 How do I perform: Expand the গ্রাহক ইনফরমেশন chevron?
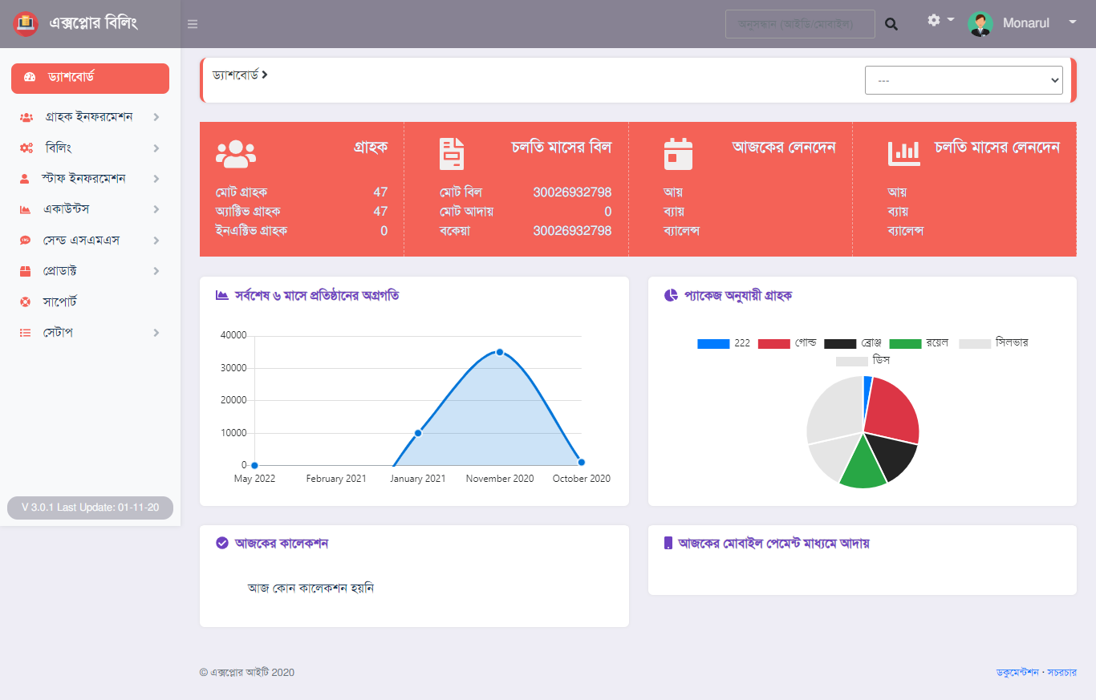click(156, 117)
